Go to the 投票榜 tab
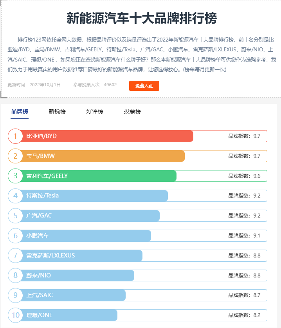 click(132, 111)
